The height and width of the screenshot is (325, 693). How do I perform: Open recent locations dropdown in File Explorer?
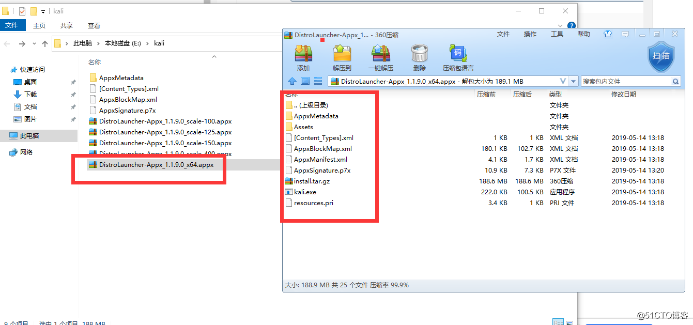[x=34, y=44]
